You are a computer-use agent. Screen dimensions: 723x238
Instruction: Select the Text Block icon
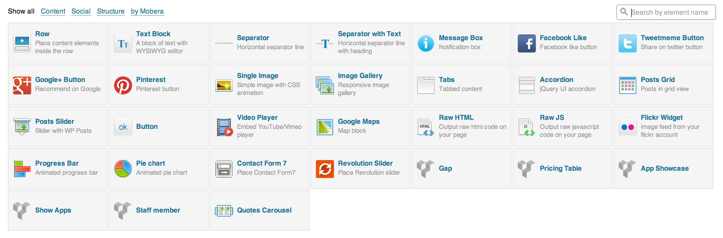(123, 43)
